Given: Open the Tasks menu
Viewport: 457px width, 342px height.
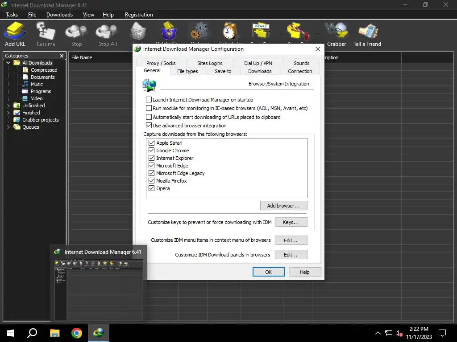Looking at the screenshot, I should click(12, 15).
